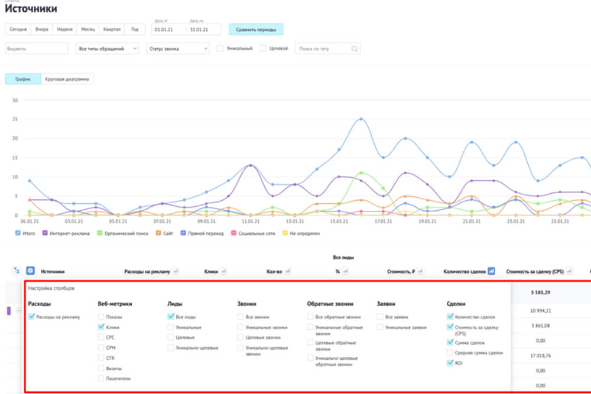591x394 pixels.
Task: Click the Поиск по тегу search field
Action: point(327,48)
